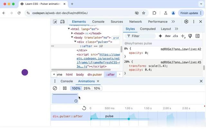Open the row actions ellipsis in DOM tree
This screenshot has width=206, height=129.
coord(52,46)
